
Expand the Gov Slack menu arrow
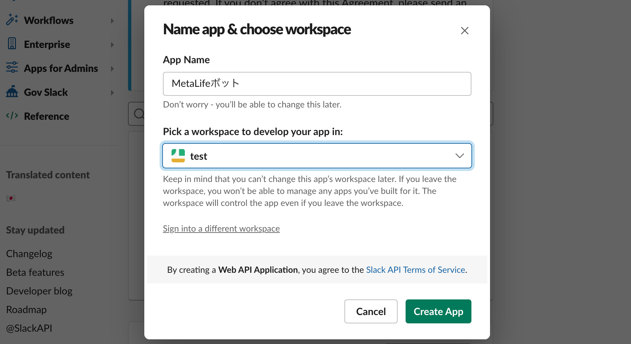point(112,92)
